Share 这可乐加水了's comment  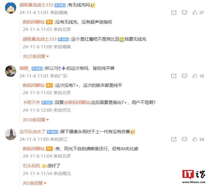pos(174,139)
